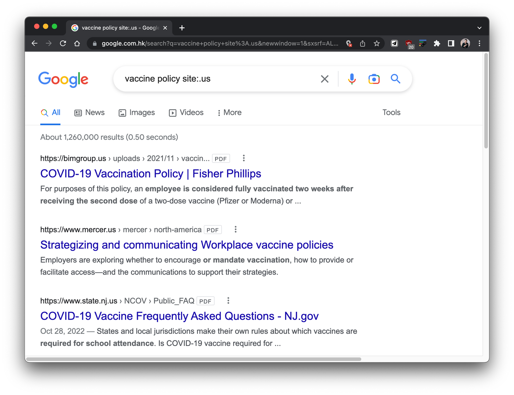Open the Extensions puzzle icon

click(437, 43)
